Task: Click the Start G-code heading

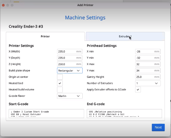Action: pos(19,104)
